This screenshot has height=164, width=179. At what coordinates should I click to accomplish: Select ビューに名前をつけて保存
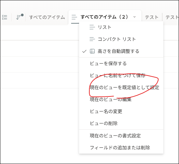pos(121,76)
